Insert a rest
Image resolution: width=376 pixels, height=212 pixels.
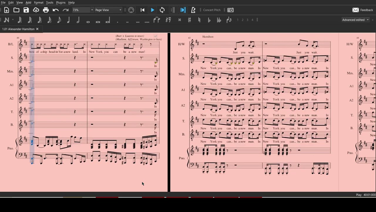168,20
